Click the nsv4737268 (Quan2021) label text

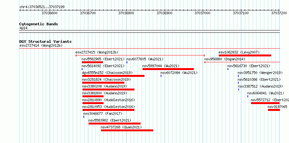point(121,127)
